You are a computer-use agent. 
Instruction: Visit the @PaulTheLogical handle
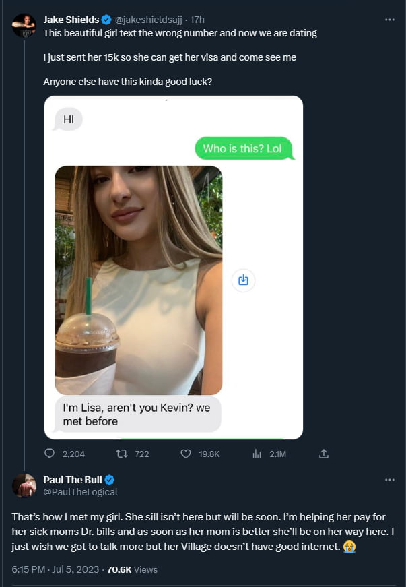click(80, 492)
